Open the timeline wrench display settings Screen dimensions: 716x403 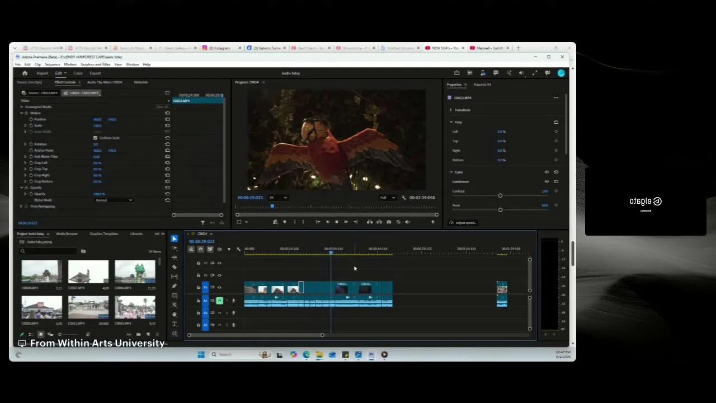(x=238, y=249)
